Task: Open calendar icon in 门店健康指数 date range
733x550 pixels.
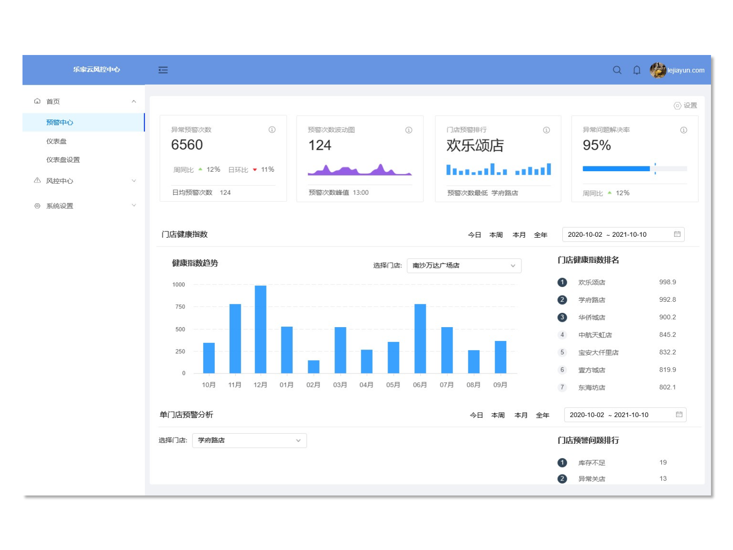Action: pyautogui.click(x=677, y=234)
